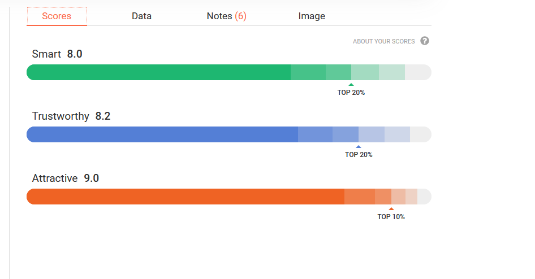The height and width of the screenshot is (279, 535).
Task: Click the blue Trustworthy score bar
Action: [x=229, y=134]
